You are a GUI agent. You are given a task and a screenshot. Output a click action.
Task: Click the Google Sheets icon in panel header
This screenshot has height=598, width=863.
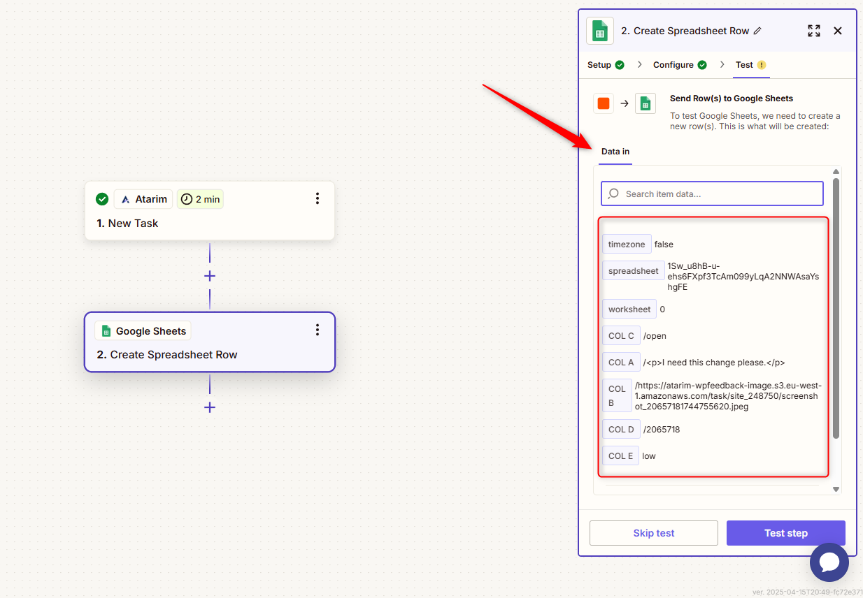[x=599, y=31]
